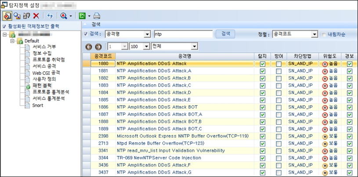Go to next page with right arrow
Screen dimensions: 358x177
98,47
